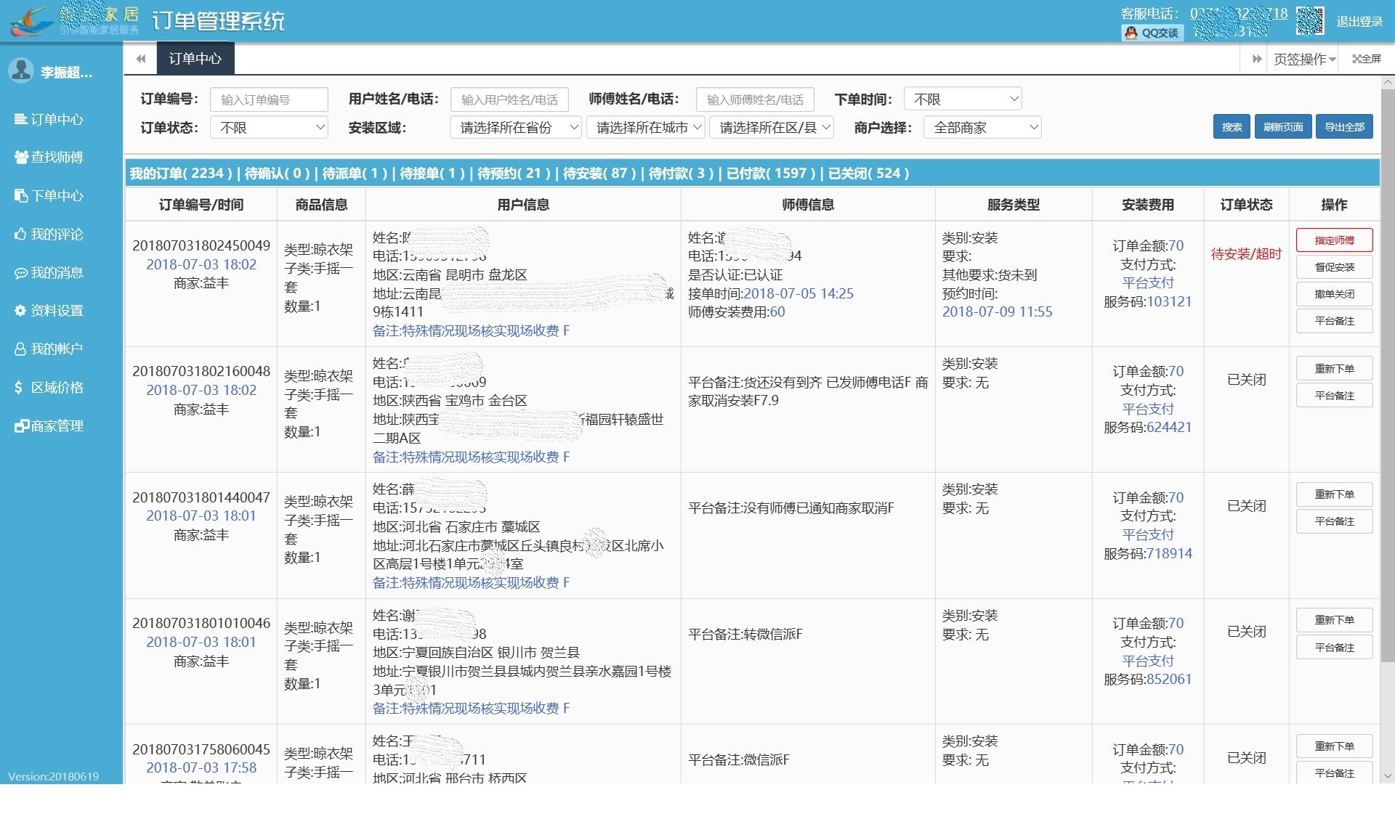
Task: Click 重新下单 for order 201807031758060045
Action: [x=1334, y=746]
